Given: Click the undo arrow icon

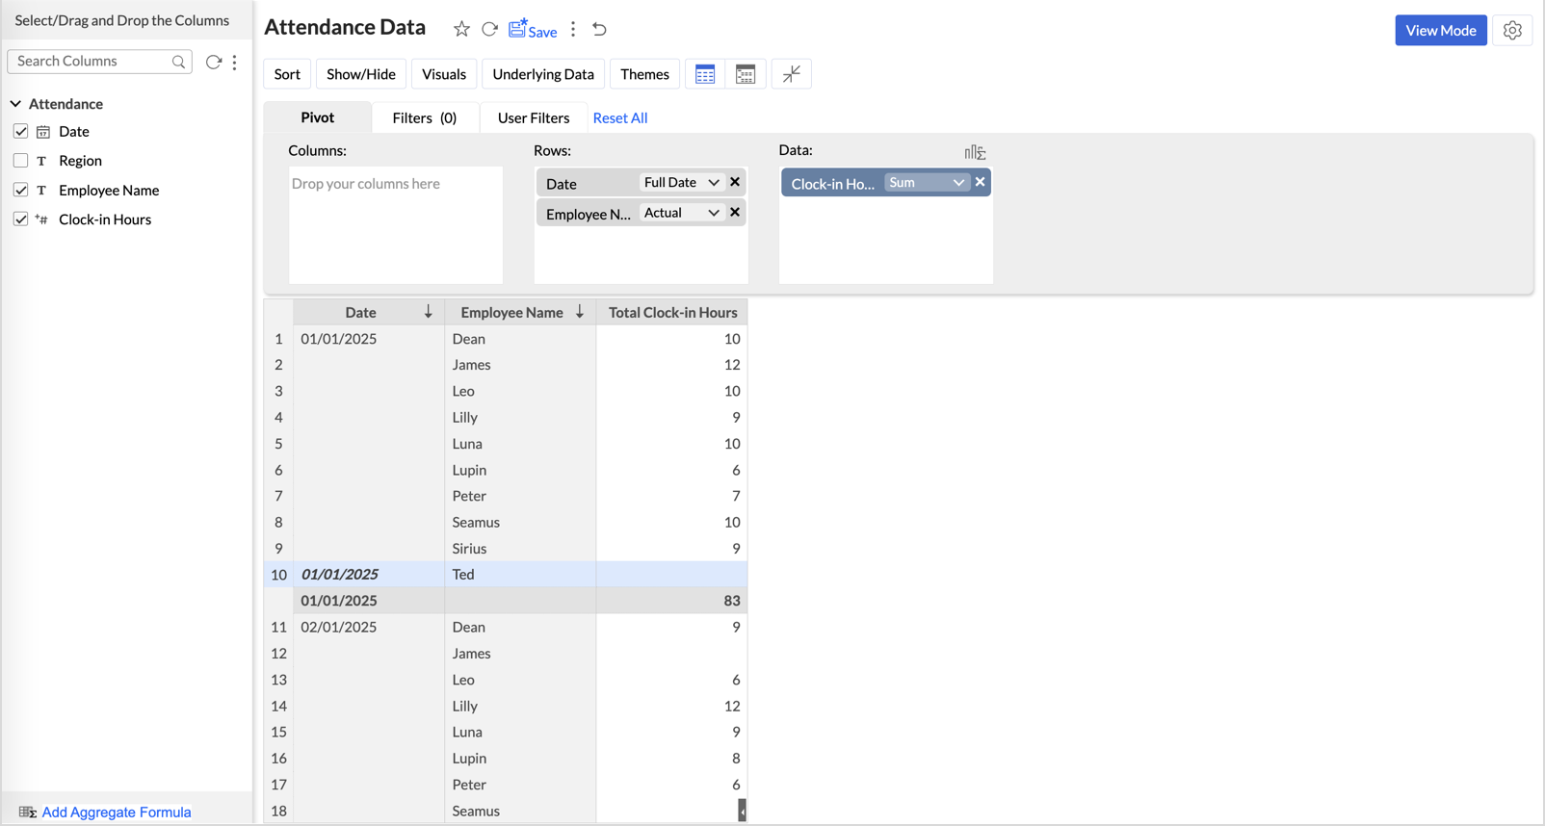Looking at the screenshot, I should pos(599,30).
